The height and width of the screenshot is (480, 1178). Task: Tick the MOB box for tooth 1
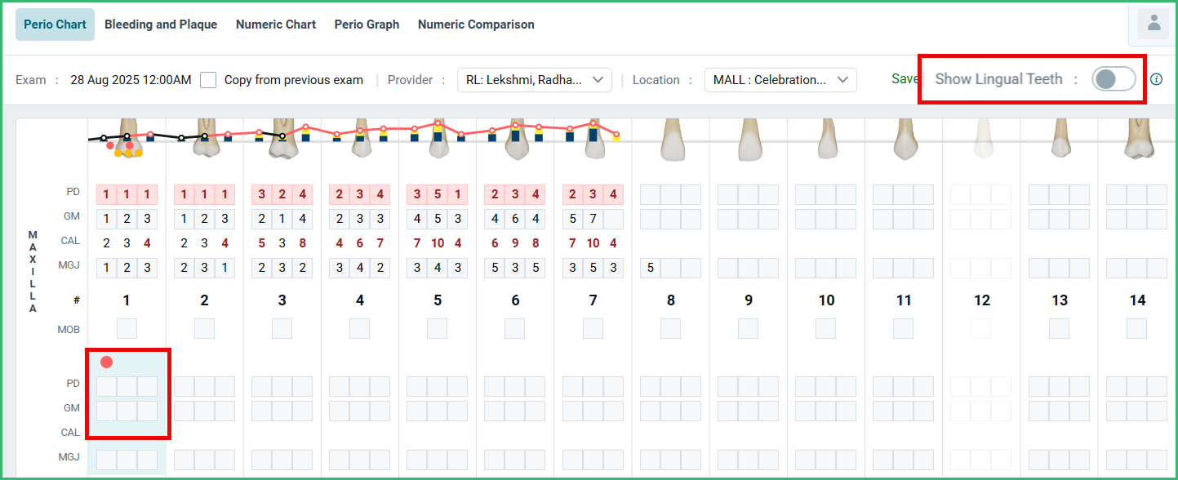tap(127, 328)
